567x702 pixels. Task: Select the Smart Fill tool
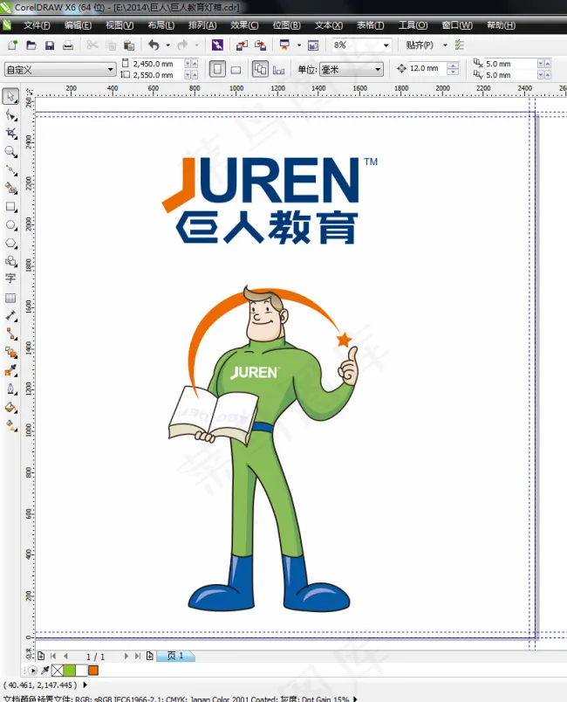click(x=10, y=188)
